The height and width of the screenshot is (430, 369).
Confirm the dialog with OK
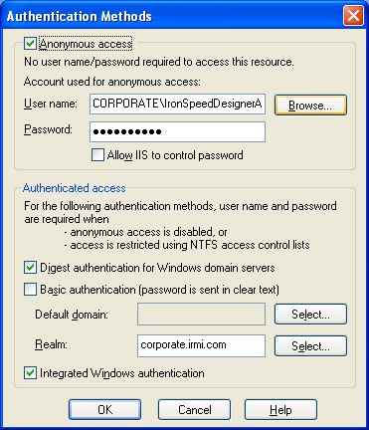pos(104,410)
